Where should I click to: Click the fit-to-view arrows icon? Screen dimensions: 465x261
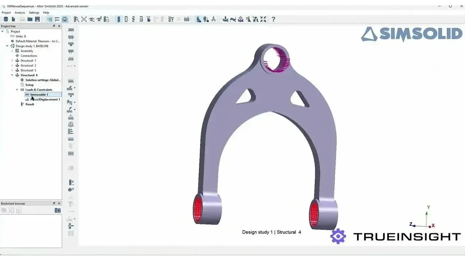[x=263, y=19]
